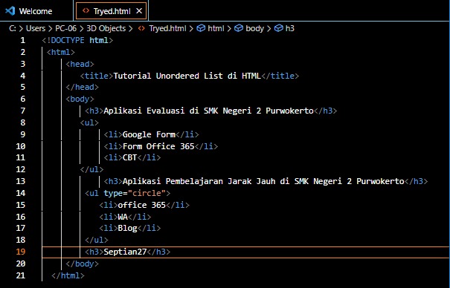The width and height of the screenshot is (450, 288).
Task: Click list item 'Blog'
Action: tap(127, 228)
